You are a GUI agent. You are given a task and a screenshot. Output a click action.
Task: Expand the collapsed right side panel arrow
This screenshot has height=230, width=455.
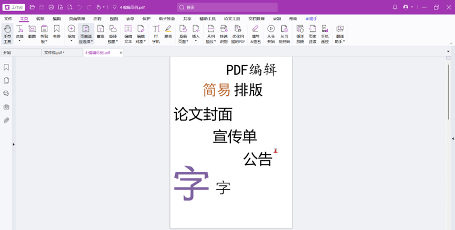(452, 139)
